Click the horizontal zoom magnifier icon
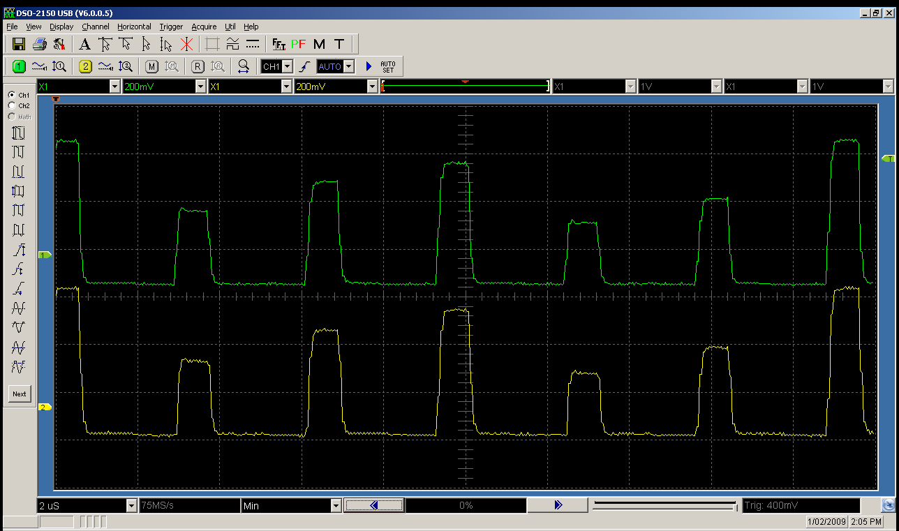899x531 pixels. click(243, 66)
